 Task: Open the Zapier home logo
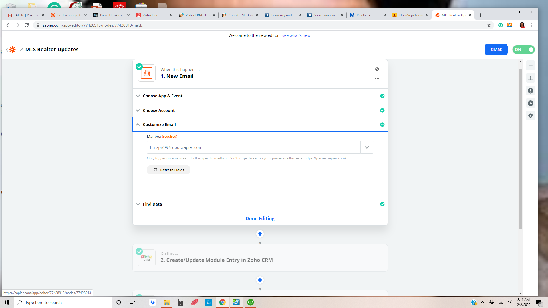(x=12, y=50)
